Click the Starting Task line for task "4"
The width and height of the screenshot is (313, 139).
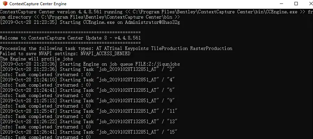(x=87, y=79)
